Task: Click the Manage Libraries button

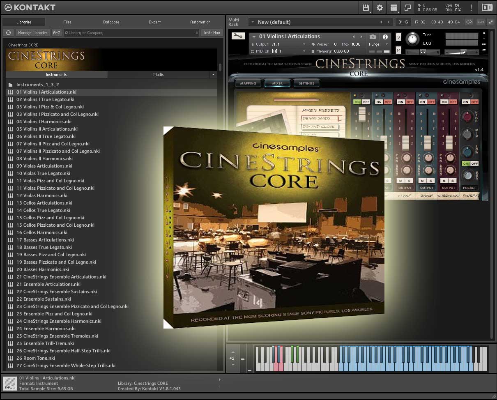Action: [x=33, y=33]
